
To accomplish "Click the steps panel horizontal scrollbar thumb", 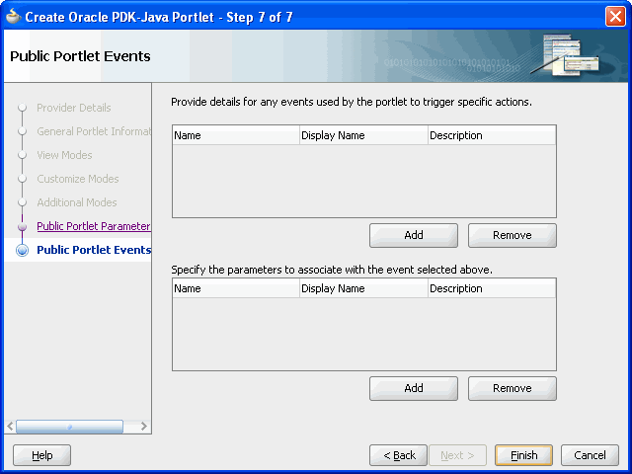I will tap(69, 427).
